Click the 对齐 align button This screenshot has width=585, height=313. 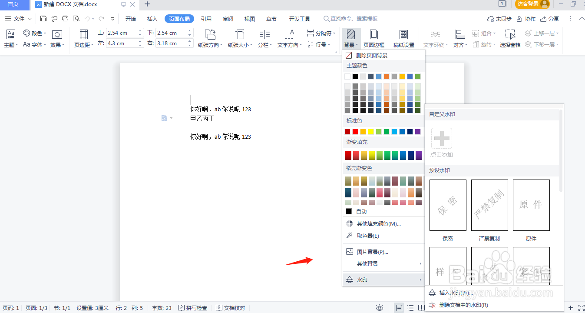tap(460, 38)
